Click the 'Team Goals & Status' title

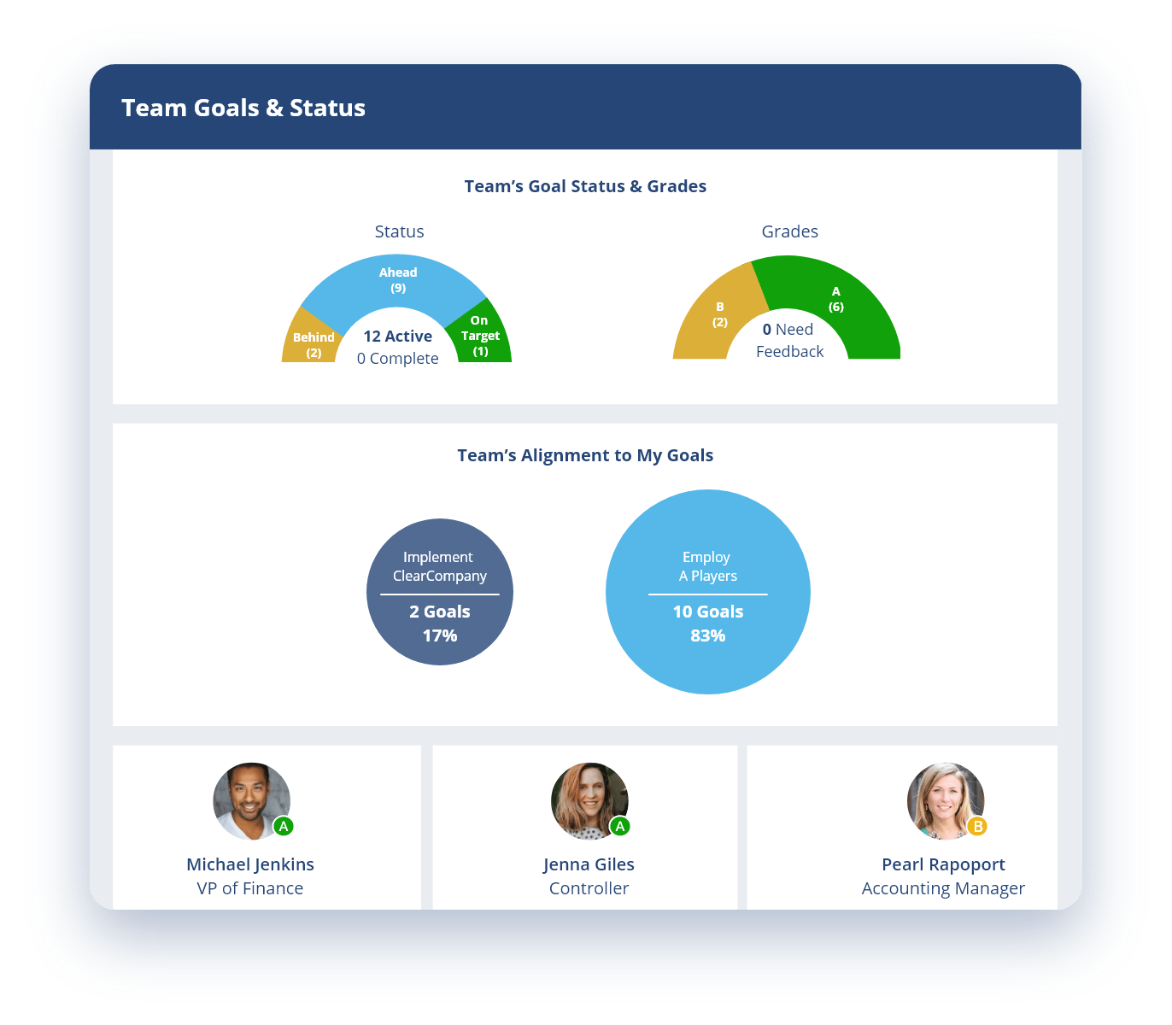(x=243, y=108)
